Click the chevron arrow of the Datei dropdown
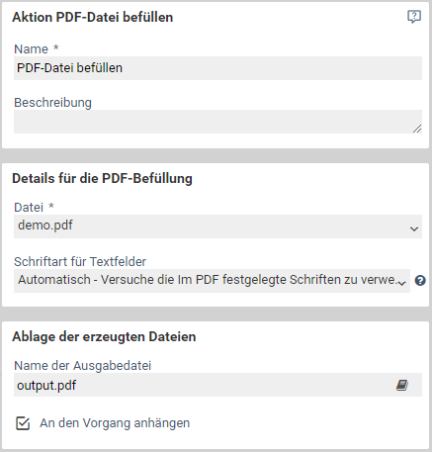This screenshot has width=432, height=452. coord(414,228)
